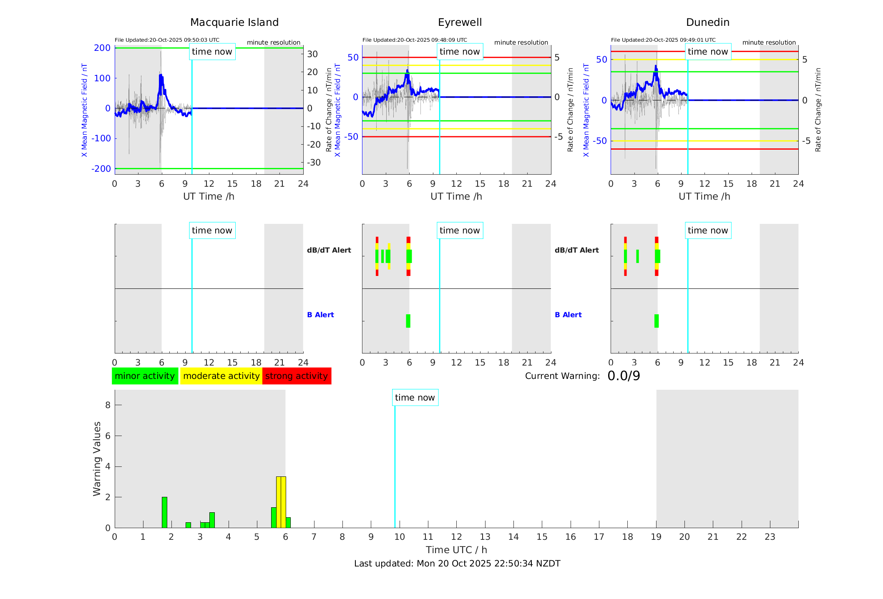Screen dimensions: 883x599
Task: Click the Eyrewell plot title
Action: pos(460,23)
